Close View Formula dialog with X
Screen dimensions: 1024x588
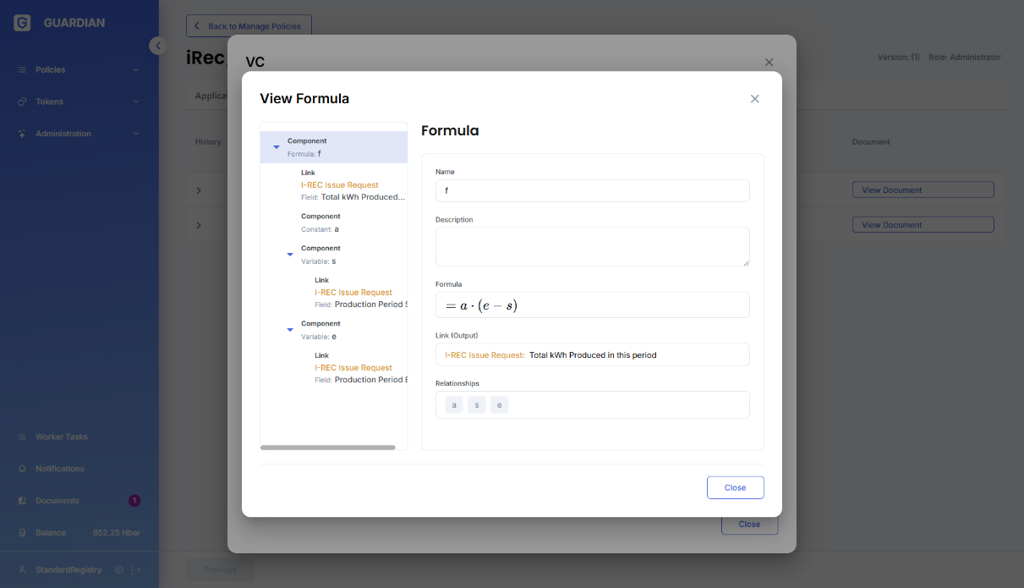click(755, 99)
